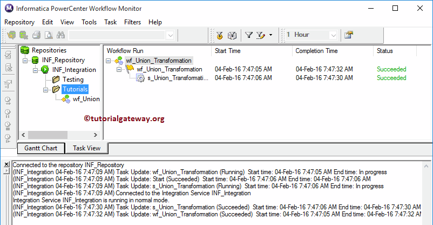This screenshot has width=433, height=225.
Task: Click the top checklist icon in left sidebar
Action: point(8,55)
